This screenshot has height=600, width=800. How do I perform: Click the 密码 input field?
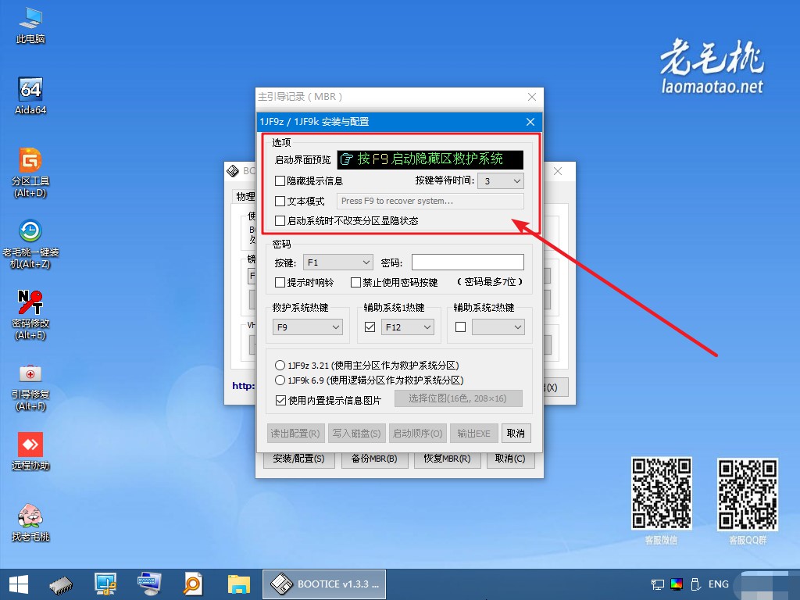467,262
